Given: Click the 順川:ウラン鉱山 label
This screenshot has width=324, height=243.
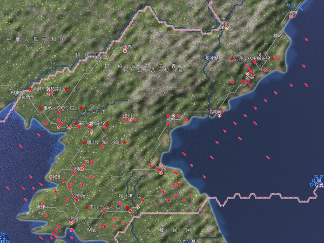Looking at the screenshot, I should (104, 143).
